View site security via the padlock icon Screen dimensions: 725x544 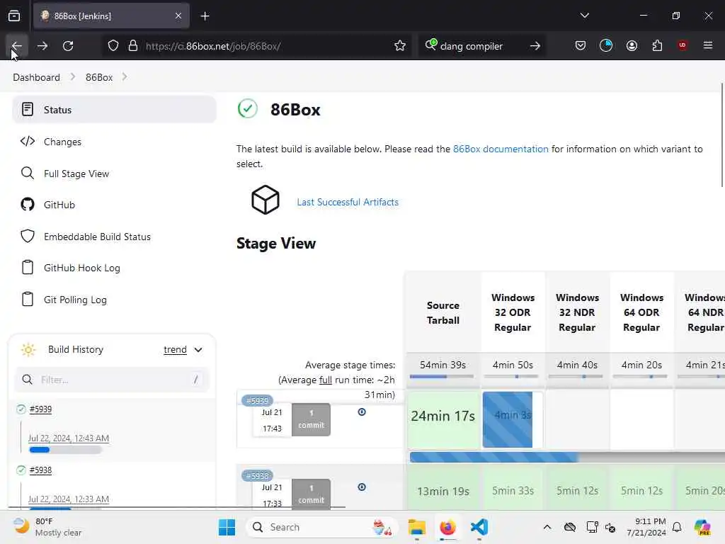[x=133, y=46]
